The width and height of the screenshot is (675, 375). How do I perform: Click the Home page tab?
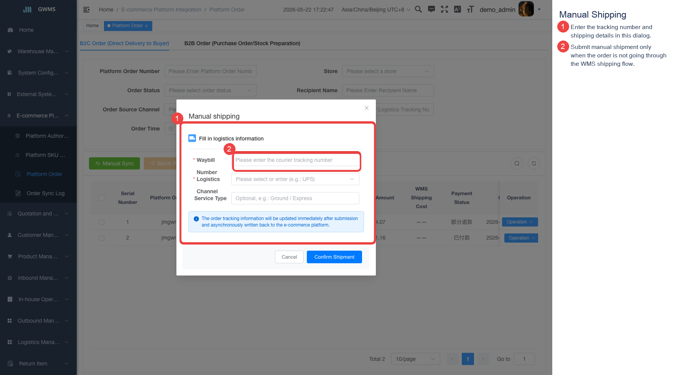92,26
